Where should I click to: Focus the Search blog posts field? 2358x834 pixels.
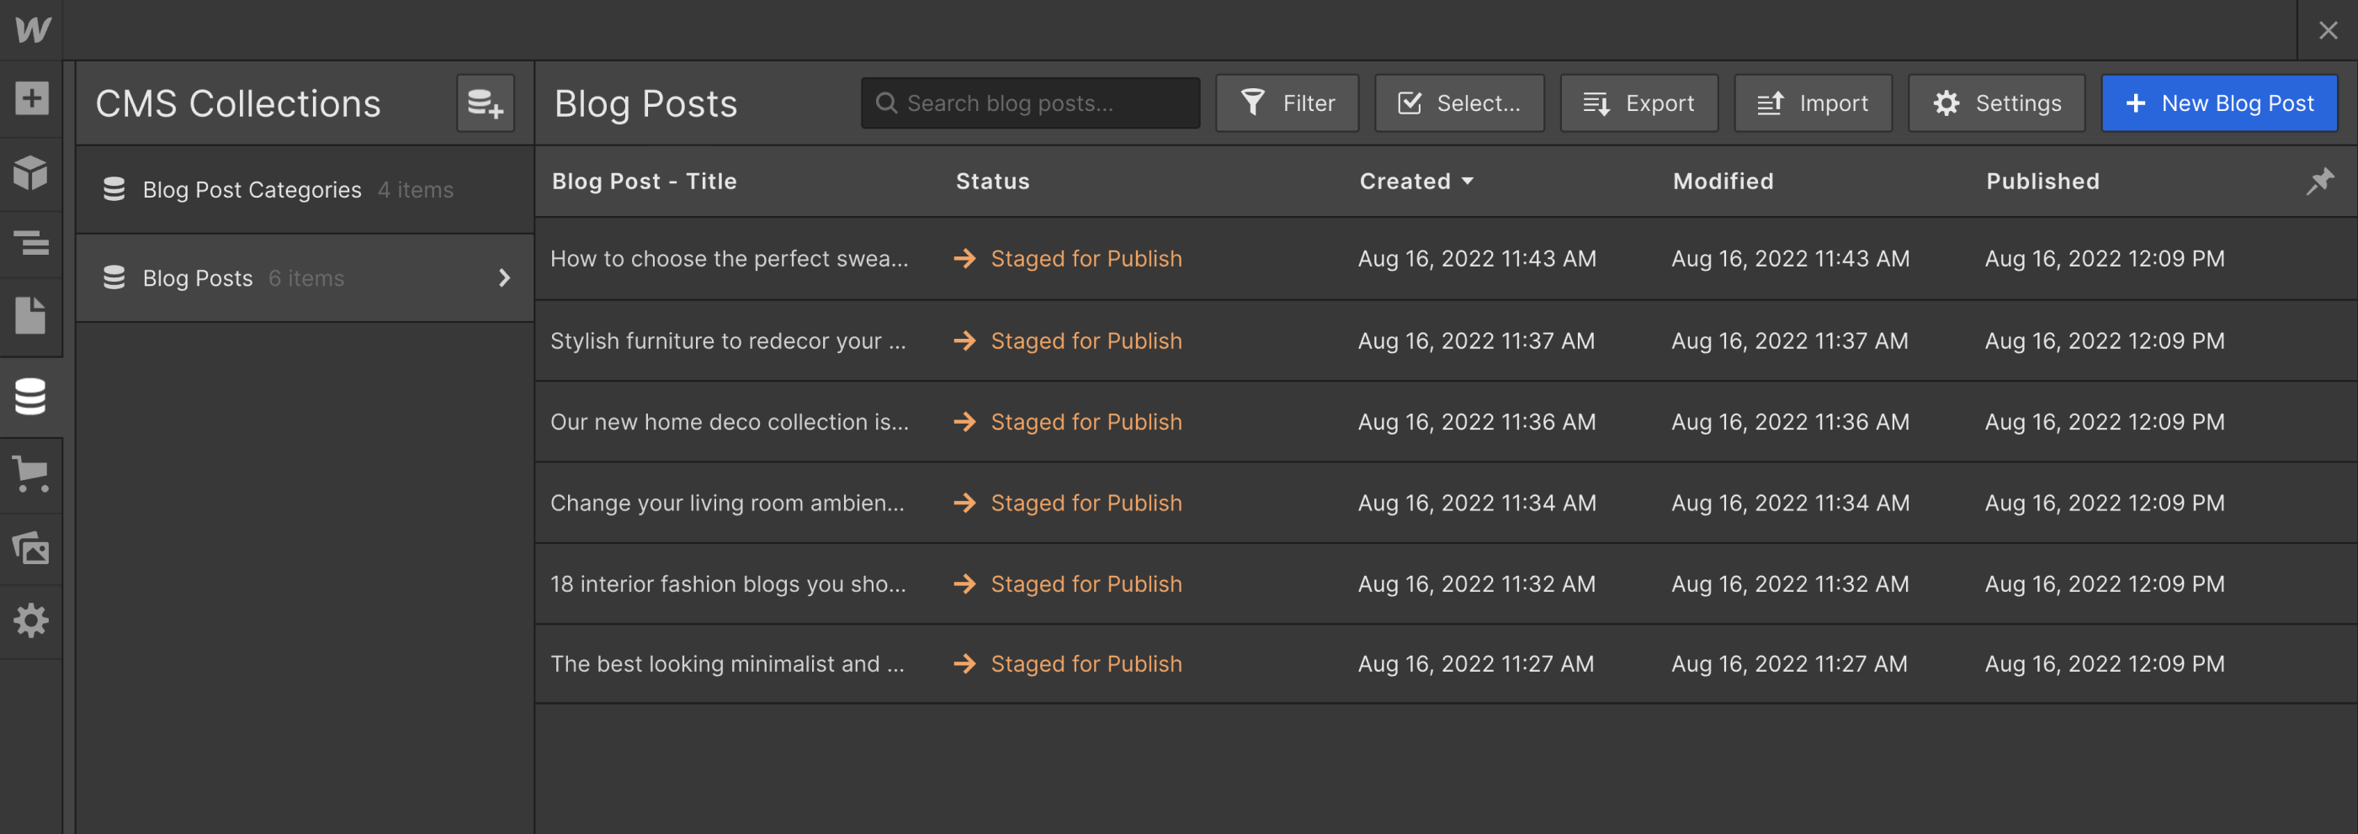pos(1030,103)
